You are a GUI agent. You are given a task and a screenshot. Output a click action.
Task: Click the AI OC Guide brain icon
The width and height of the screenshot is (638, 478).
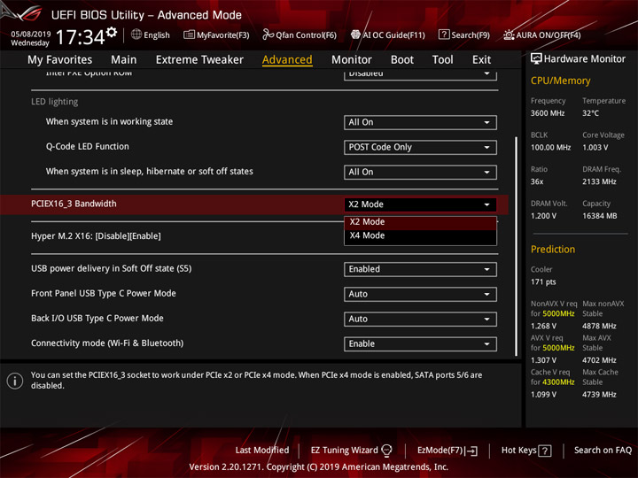pyautogui.click(x=355, y=35)
